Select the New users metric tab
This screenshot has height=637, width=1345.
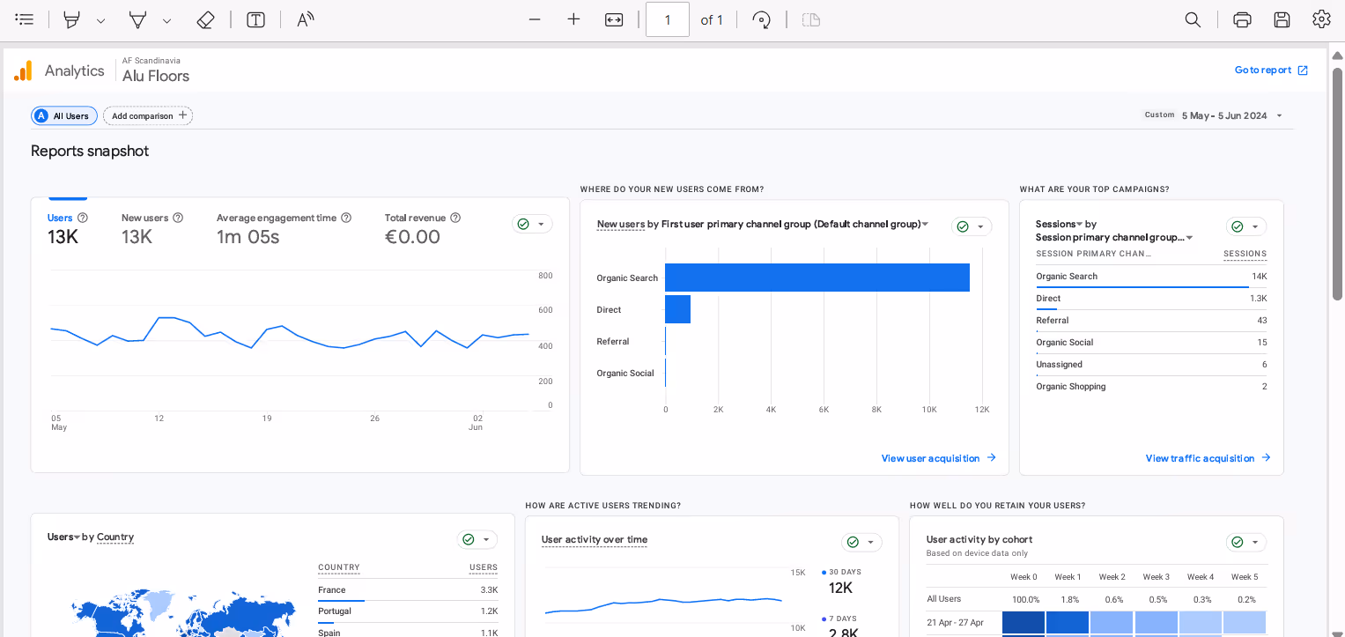tap(151, 227)
